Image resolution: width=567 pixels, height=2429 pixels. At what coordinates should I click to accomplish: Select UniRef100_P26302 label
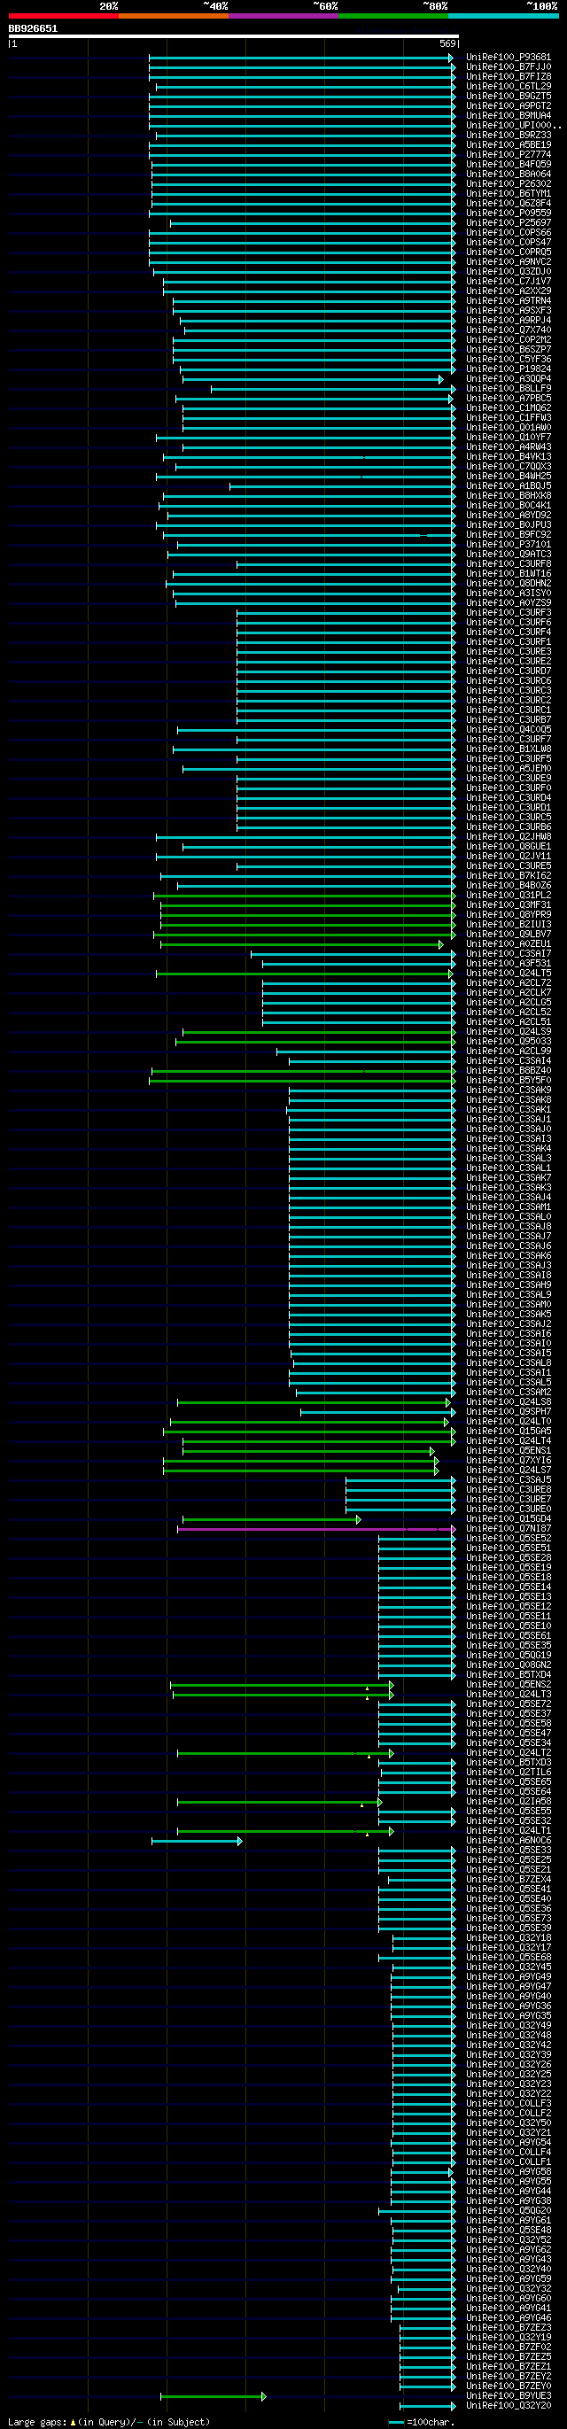(x=509, y=184)
